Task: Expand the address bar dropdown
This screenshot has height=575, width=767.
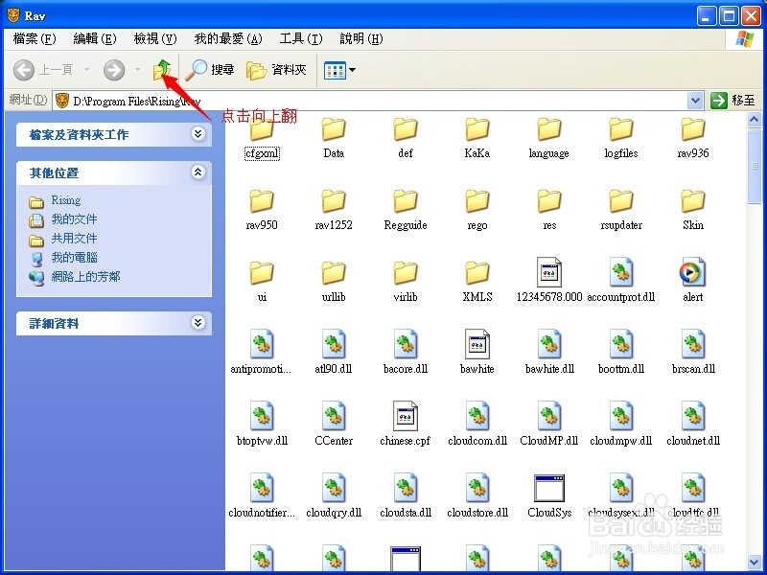Action: tap(695, 101)
